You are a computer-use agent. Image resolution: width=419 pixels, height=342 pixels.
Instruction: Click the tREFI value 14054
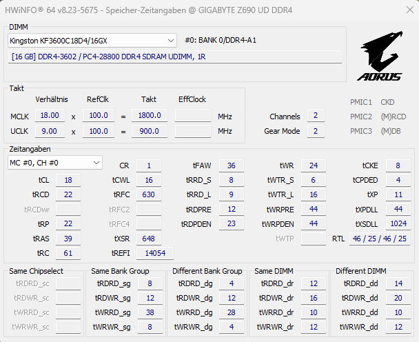coord(155,253)
